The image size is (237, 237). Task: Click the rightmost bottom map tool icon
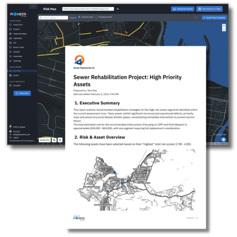coord(60,140)
